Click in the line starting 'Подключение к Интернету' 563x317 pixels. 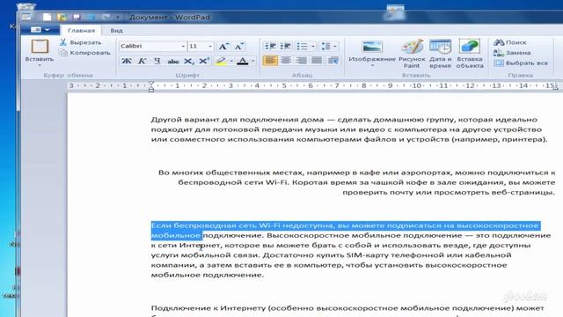coord(347,308)
